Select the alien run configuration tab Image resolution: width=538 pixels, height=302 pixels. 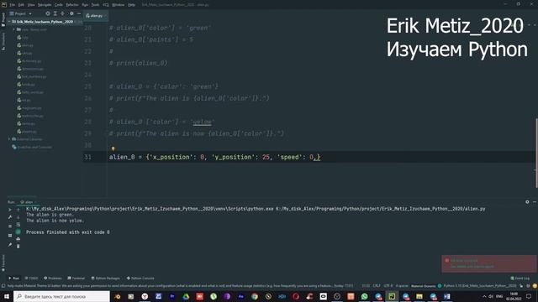coord(27,202)
